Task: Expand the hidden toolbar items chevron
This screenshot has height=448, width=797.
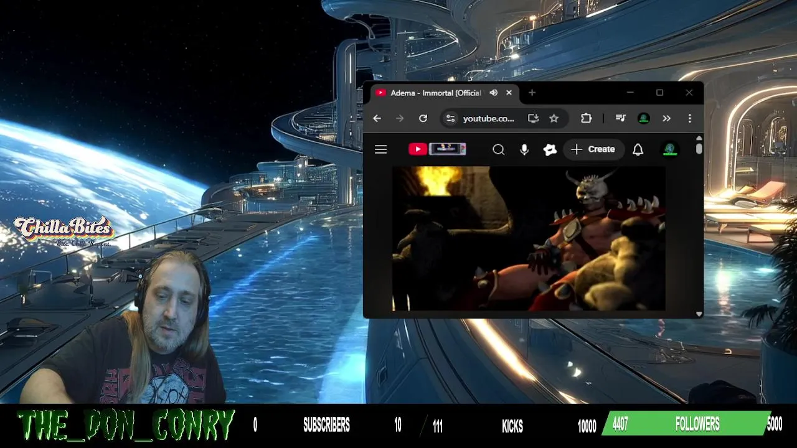Action: [666, 118]
